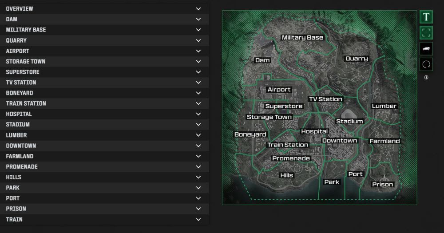Expand the Port section chevron

pos(198,198)
